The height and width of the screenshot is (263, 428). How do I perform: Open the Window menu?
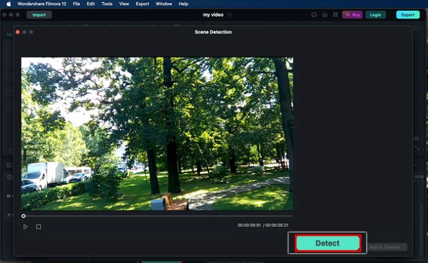point(164,4)
